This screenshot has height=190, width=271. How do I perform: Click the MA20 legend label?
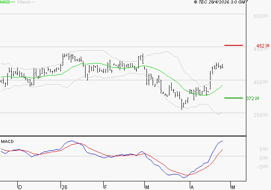[5, 2]
